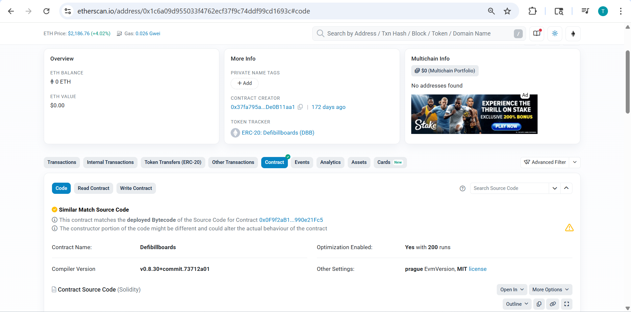Screen dimensions: 631x312
Task: Open the Read Contract tab
Action: pyautogui.click(x=93, y=188)
